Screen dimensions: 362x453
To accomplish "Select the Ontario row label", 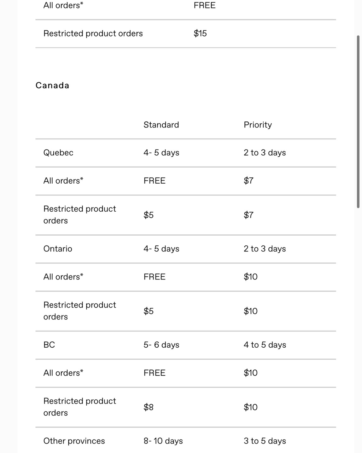I will point(58,249).
